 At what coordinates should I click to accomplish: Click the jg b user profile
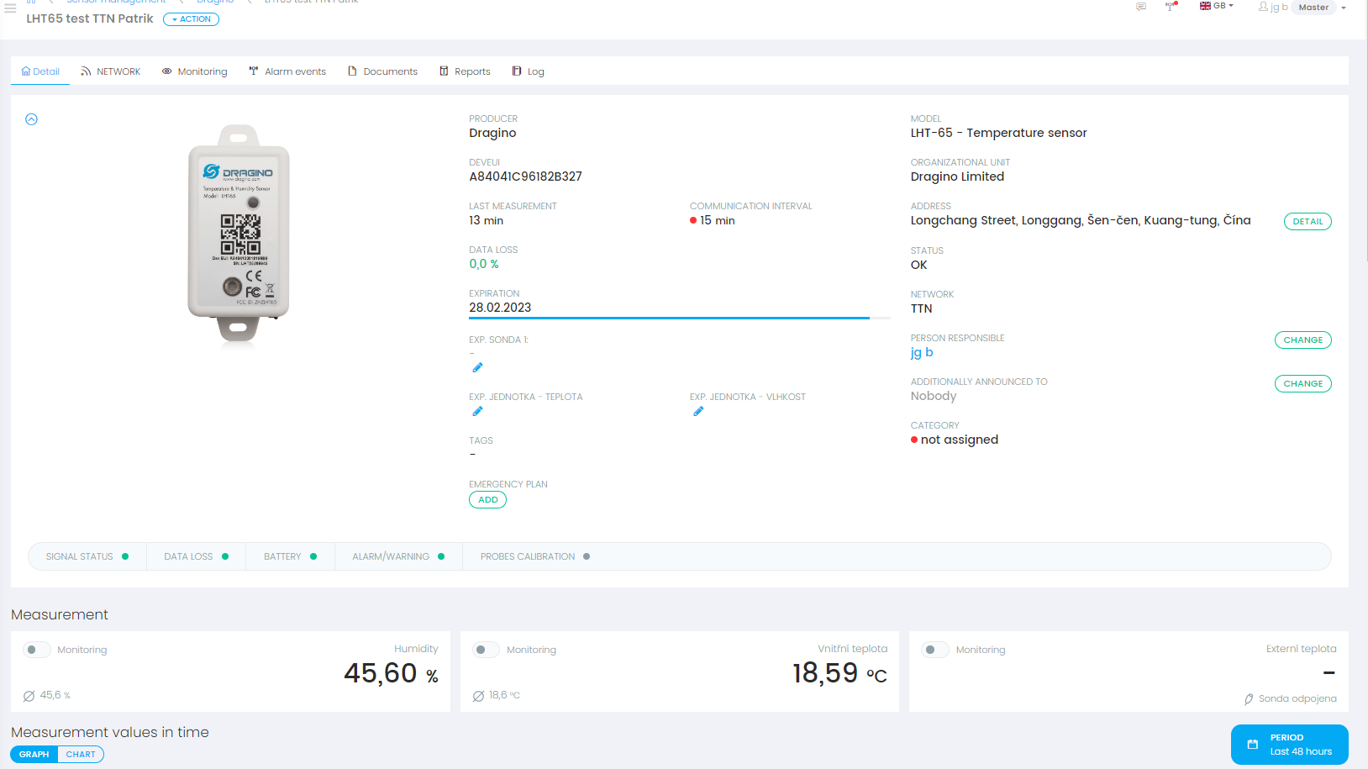1272,7
